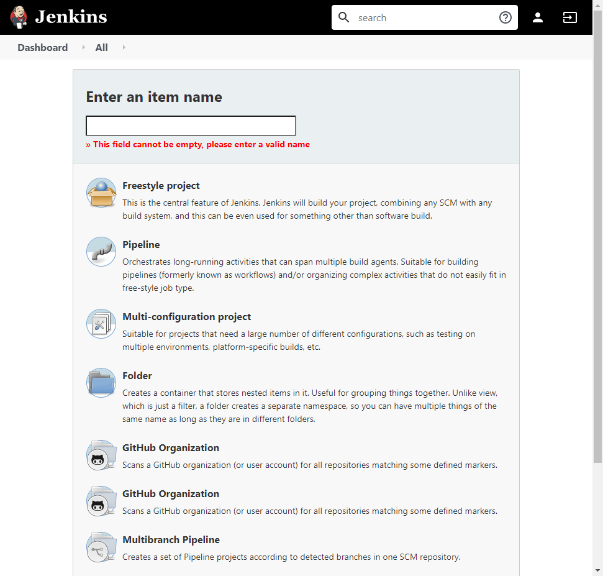This screenshot has height=576, width=603.
Task: Select the Multi-configuration project icon
Action: click(x=101, y=324)
